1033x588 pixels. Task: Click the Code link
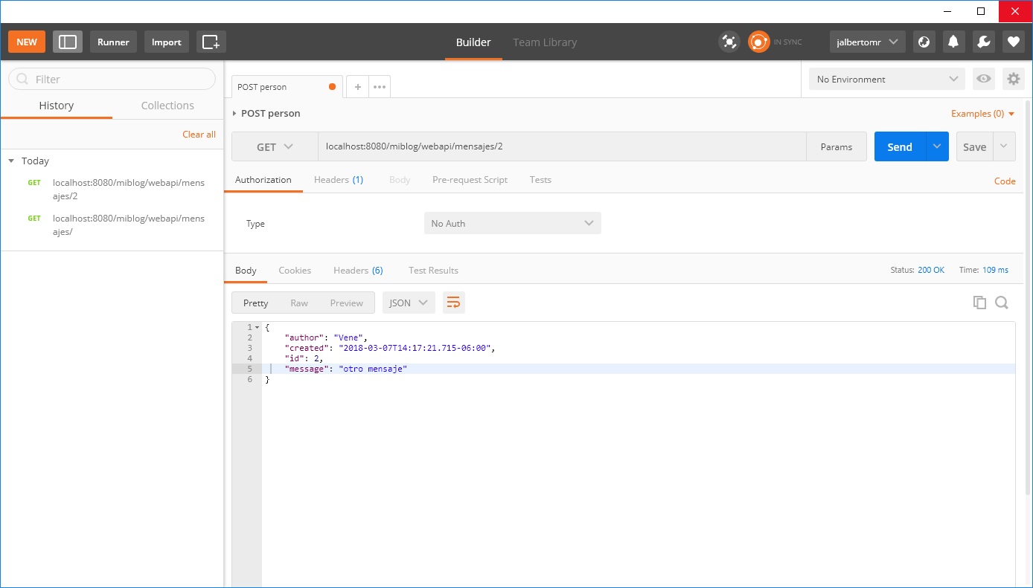[1005, 181]
